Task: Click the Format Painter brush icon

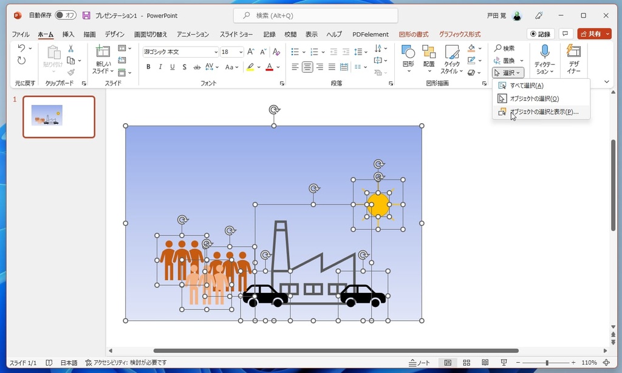Action: pyautogui.click(x=71, y=72)
